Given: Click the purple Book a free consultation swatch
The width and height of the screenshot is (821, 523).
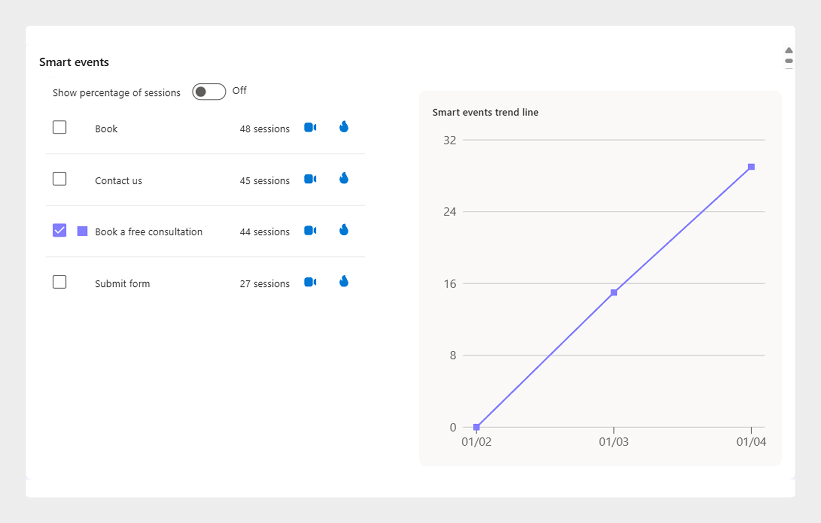Looking at the screenshot, I should coord(82,231).
